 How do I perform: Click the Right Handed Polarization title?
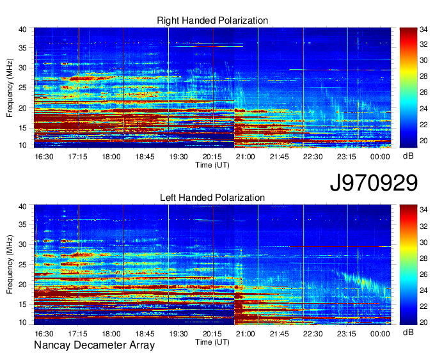212,20
